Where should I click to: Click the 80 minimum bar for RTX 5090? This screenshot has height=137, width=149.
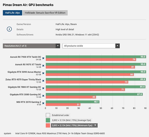(x=90, y=74)
